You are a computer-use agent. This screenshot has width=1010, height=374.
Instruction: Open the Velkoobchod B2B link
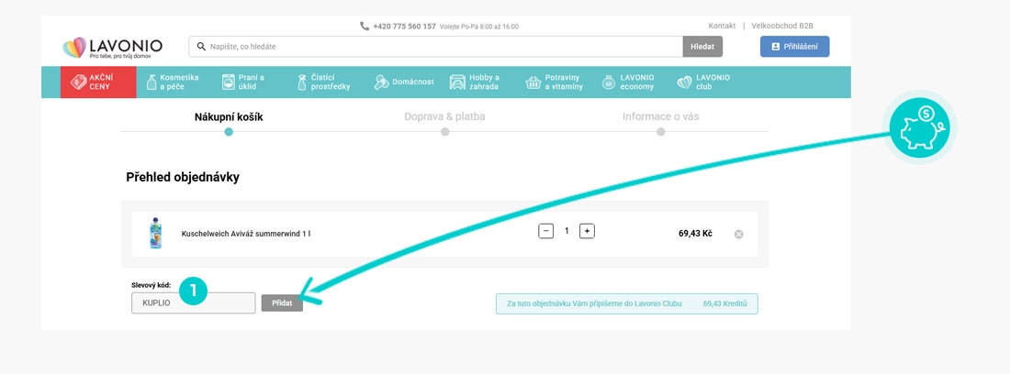tap(782, 26)
